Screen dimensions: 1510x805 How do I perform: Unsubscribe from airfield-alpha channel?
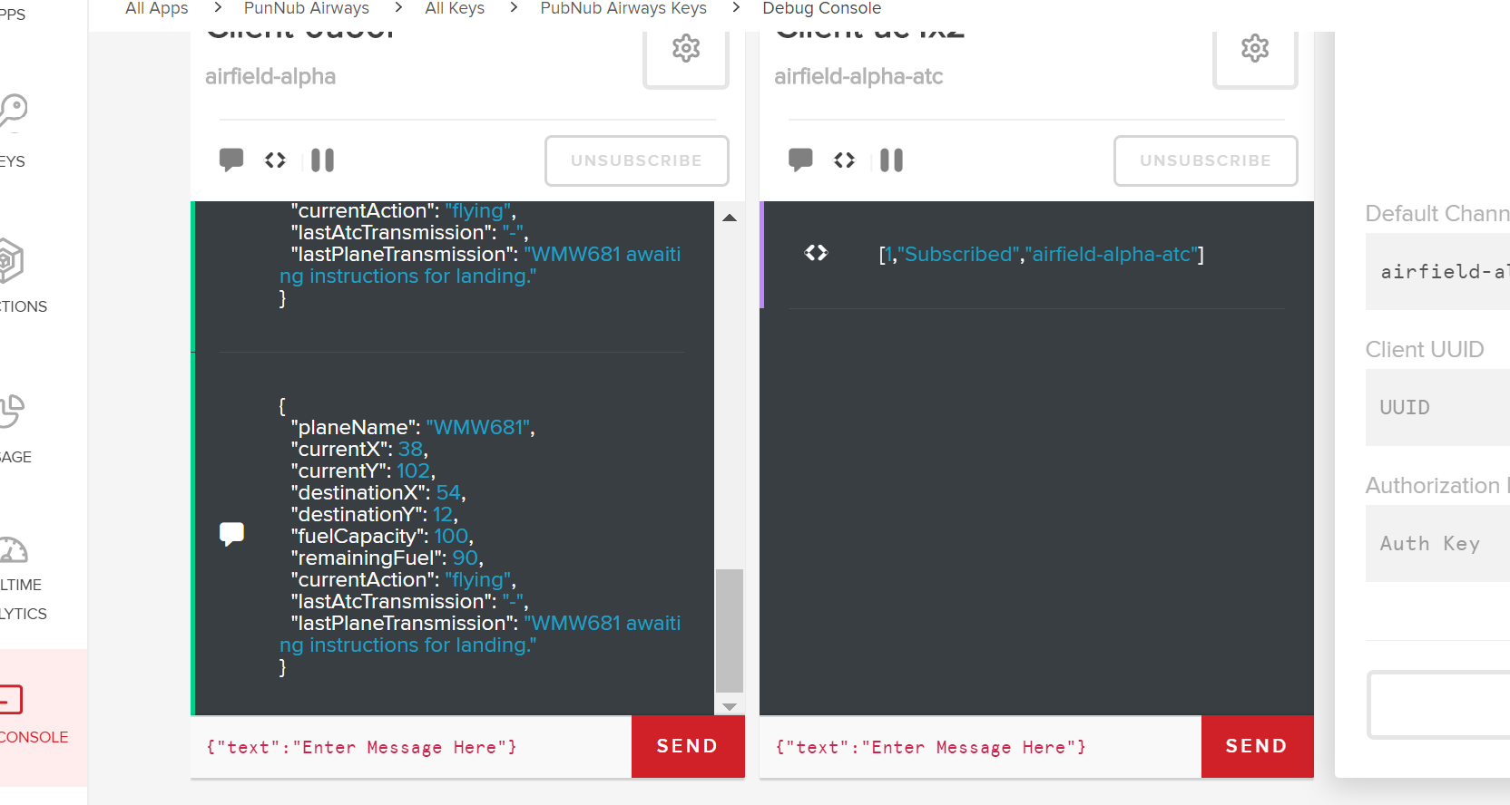pyautogui.click(x=636, y=160)
